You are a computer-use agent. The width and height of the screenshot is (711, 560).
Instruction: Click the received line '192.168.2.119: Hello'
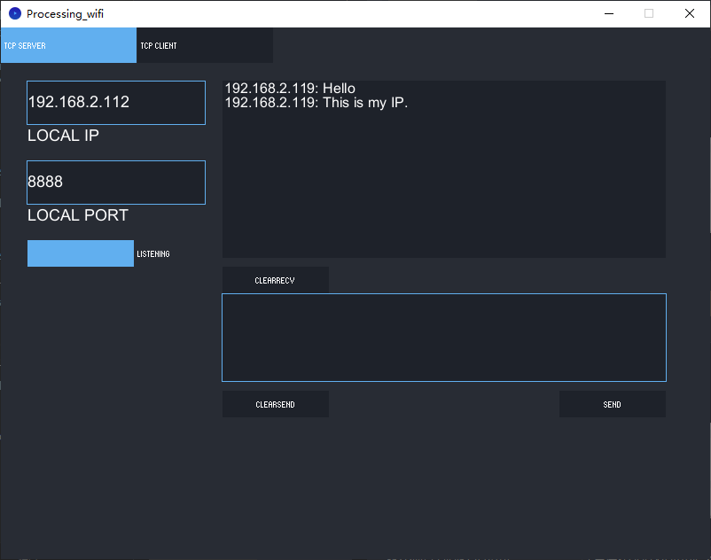290,88
